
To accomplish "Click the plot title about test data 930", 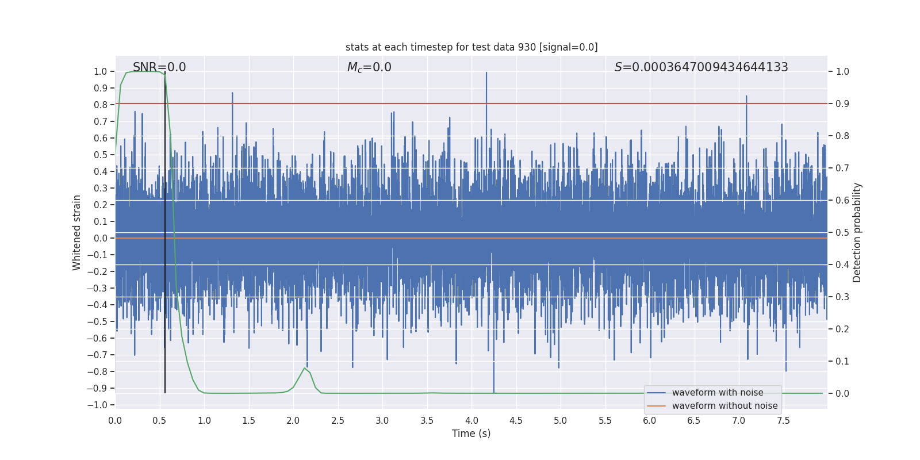I will pyautogui.click(x=471, y=47).
